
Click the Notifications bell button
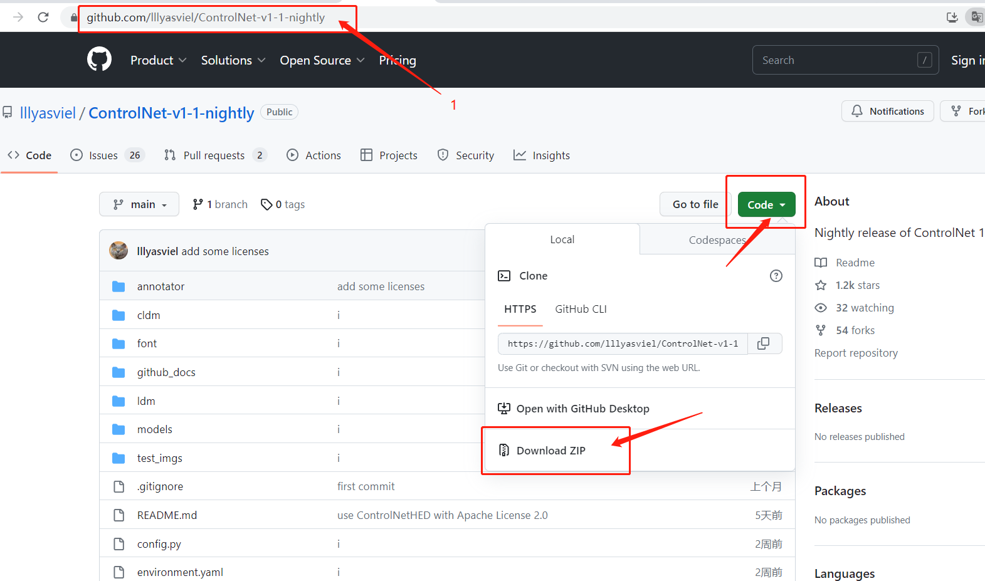887,111
